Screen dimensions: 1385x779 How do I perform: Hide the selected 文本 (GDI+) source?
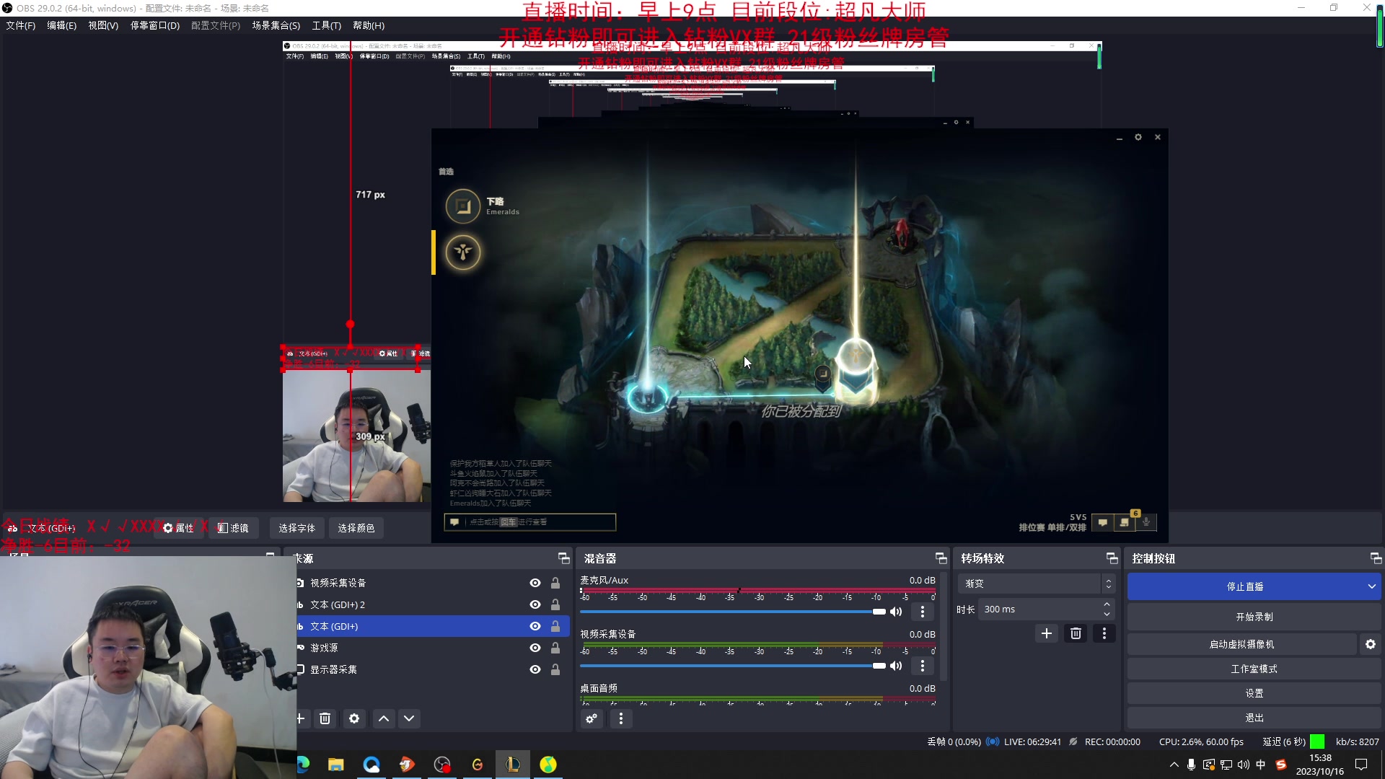[x=535, y=626]
